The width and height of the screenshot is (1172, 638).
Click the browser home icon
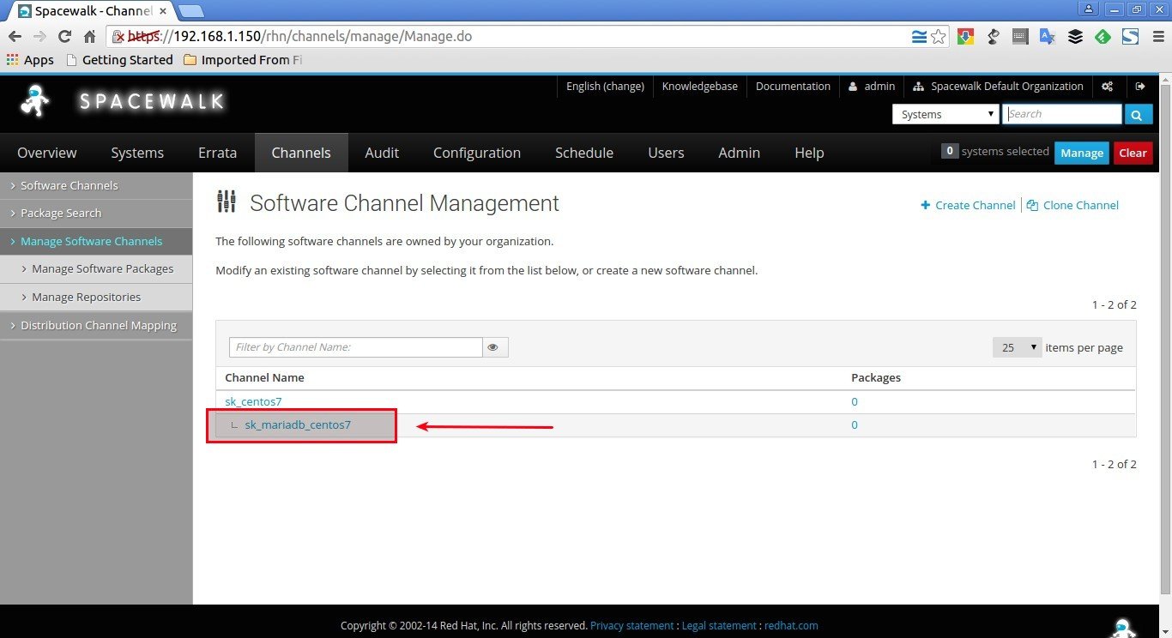coord(89,37)
